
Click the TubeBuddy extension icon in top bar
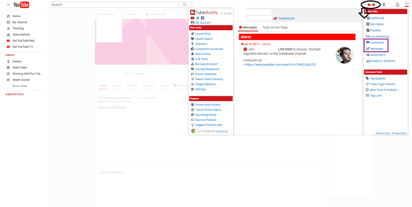pyautogui.click(x=370, y=4)
